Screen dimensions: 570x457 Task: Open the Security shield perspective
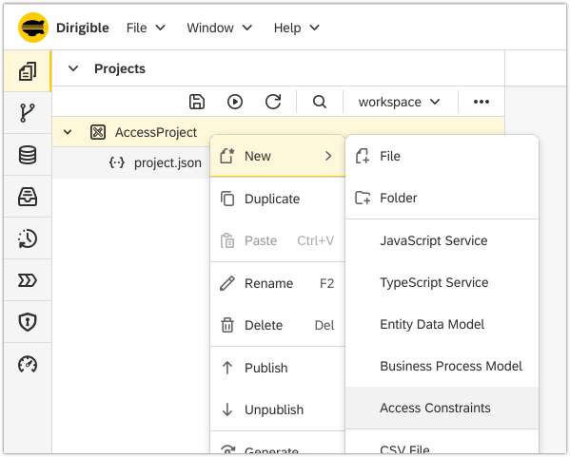coord(28,321)
